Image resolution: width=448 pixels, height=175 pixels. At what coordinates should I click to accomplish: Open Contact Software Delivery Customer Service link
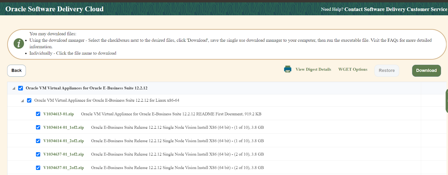(x=396, y=9)
